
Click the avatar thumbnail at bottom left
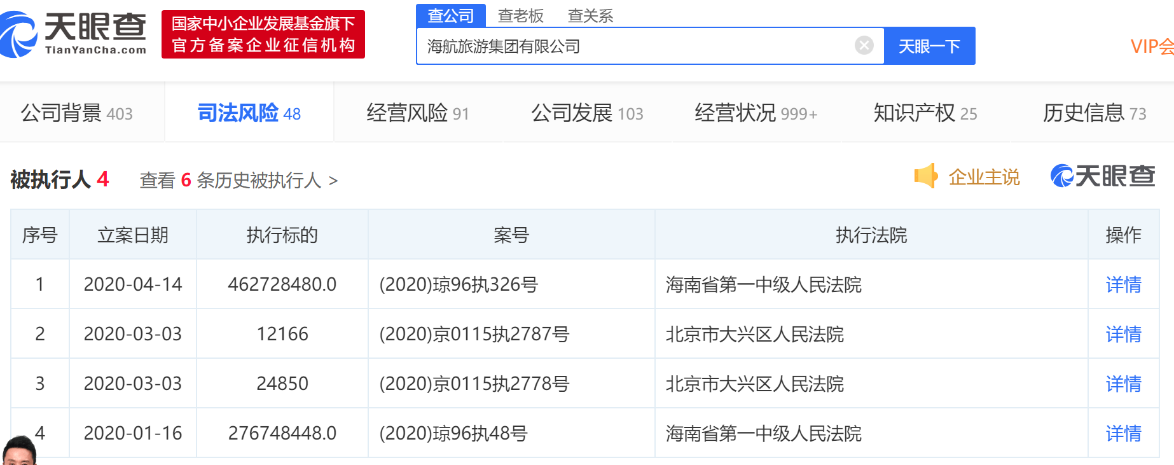pos(19,450)
